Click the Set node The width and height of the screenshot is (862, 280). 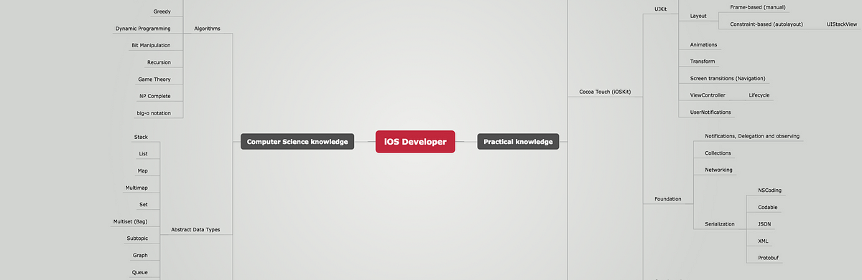[144, 205]
